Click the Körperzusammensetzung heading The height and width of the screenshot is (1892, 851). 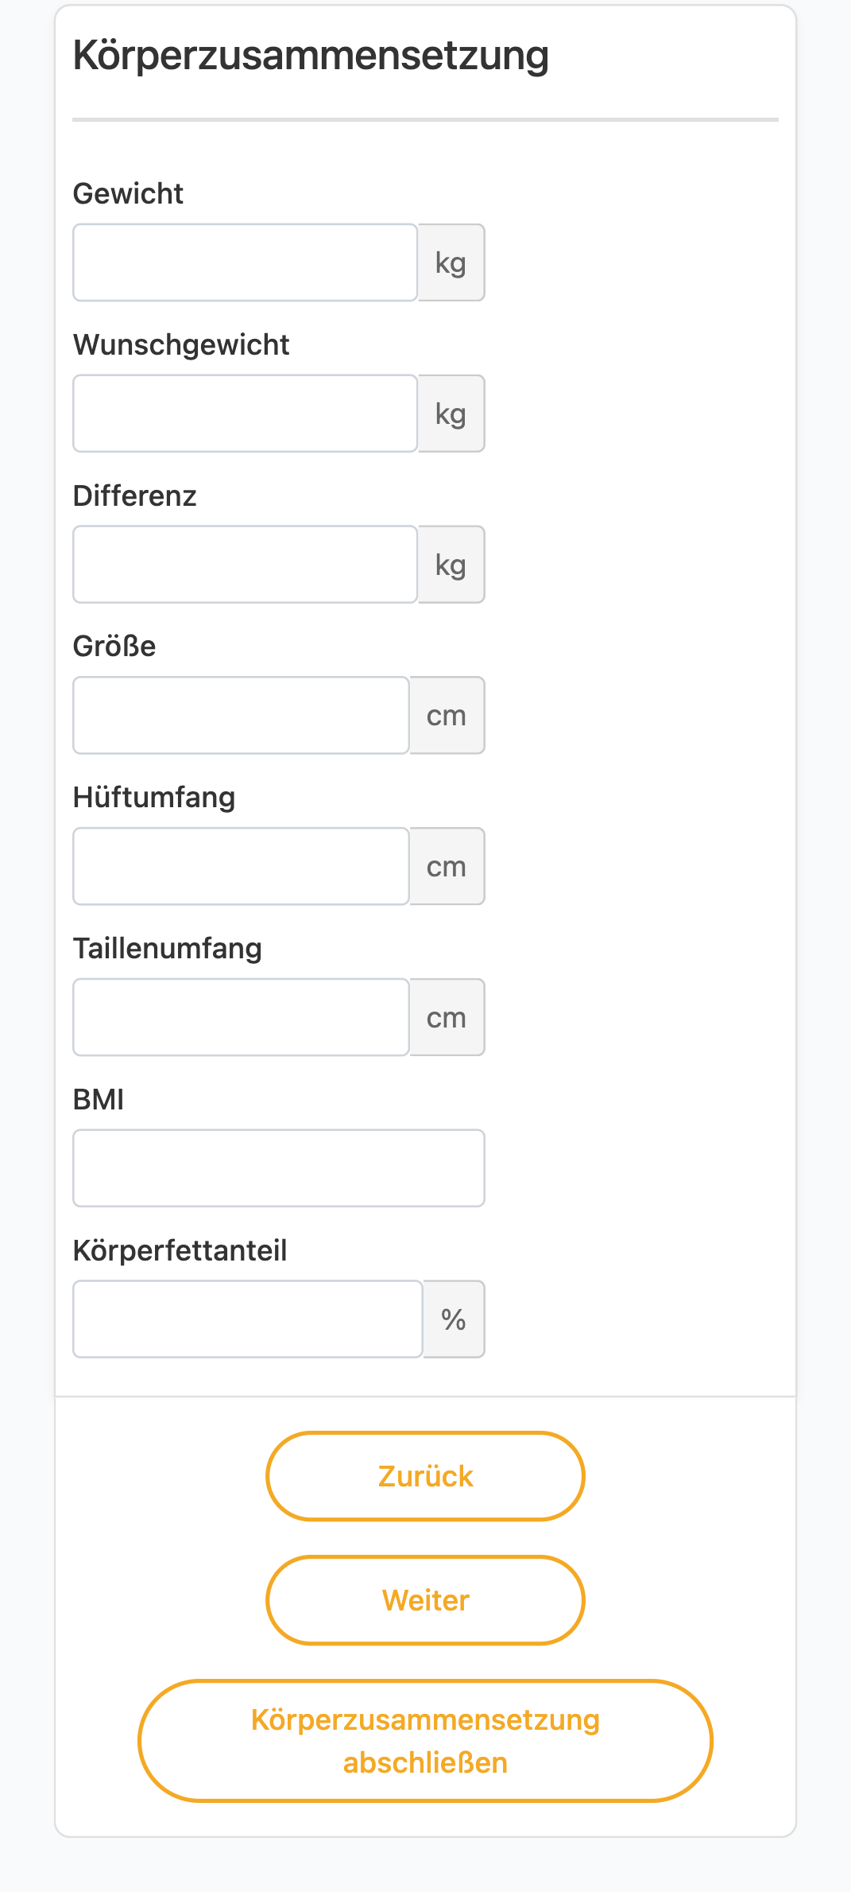point(311,56)
